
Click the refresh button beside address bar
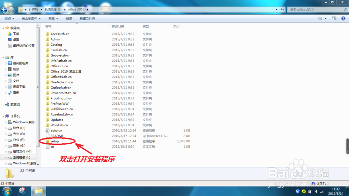[x=282, y=9]
